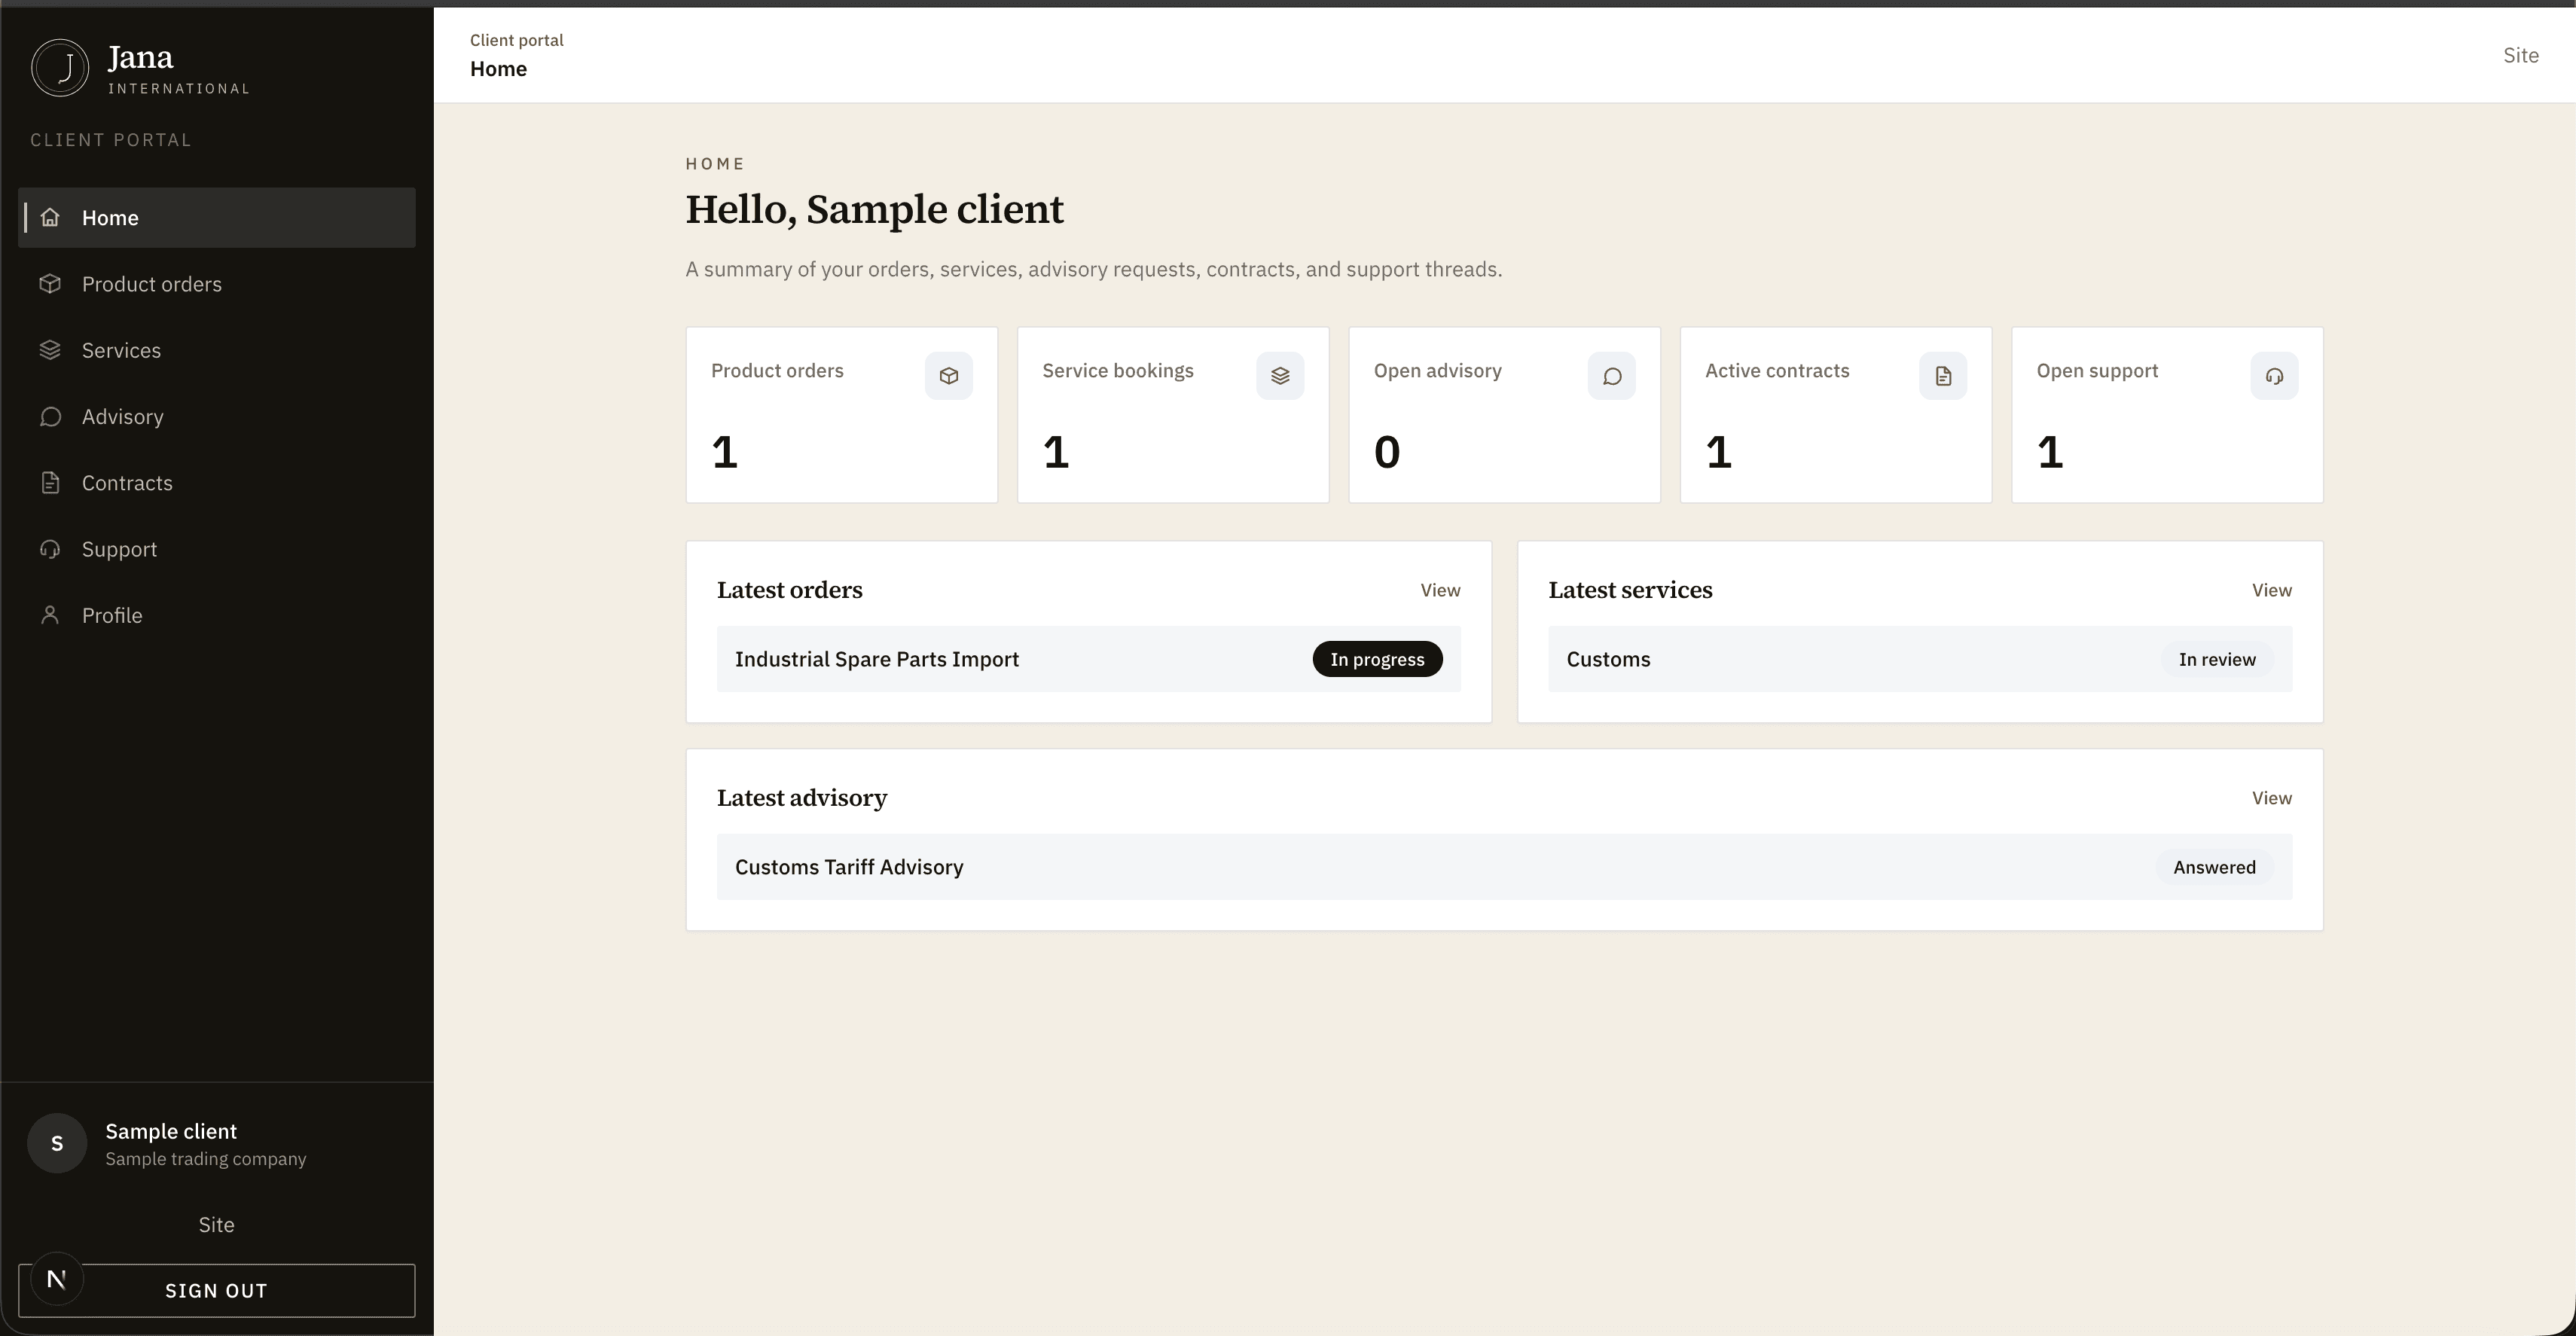Image resolution: width=2576 pixels, height=1336 pixels.
Task: Click the Profile person icon in sidebar
Action: point(50,615)
